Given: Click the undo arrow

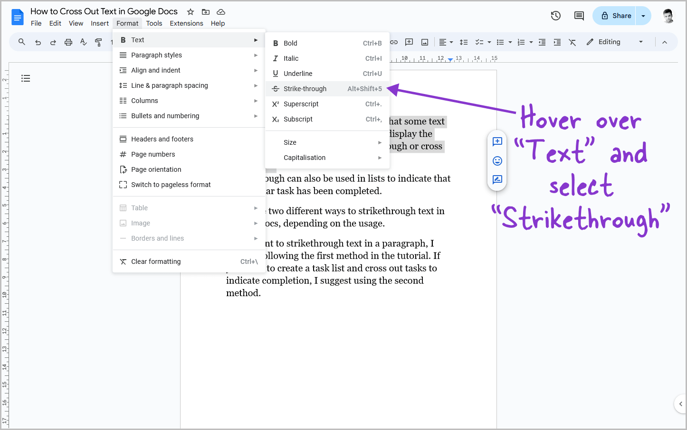Looking at the screenshot, I should pyautogui.click(x=38, y=42).
